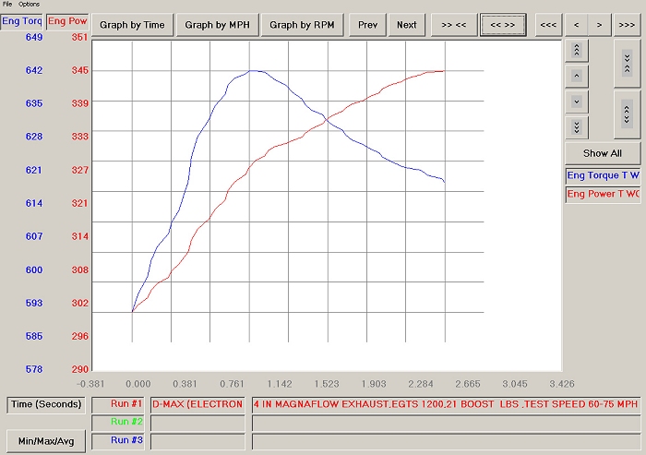Click the time axis value 0.000
Viewport: 646px width, 455px height.
138,384
